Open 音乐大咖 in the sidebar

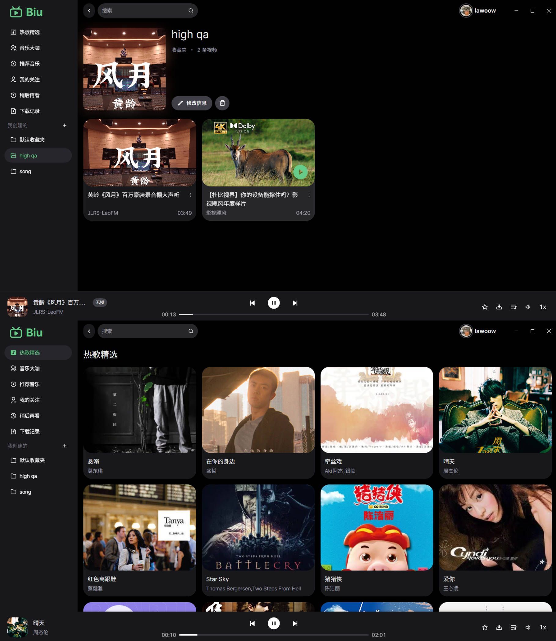30,48
